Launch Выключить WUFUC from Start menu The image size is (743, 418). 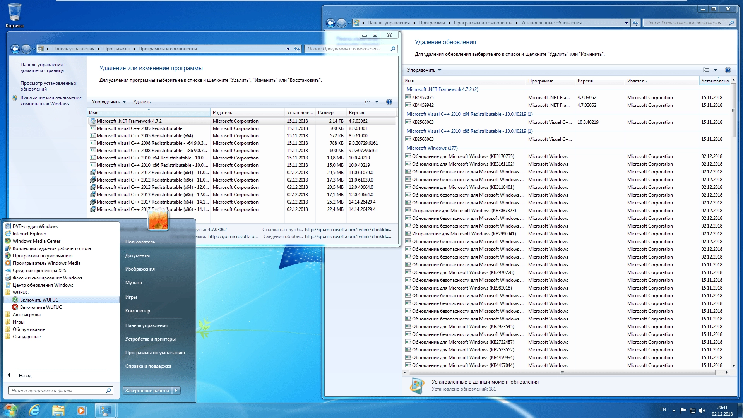tap(62, 307)
